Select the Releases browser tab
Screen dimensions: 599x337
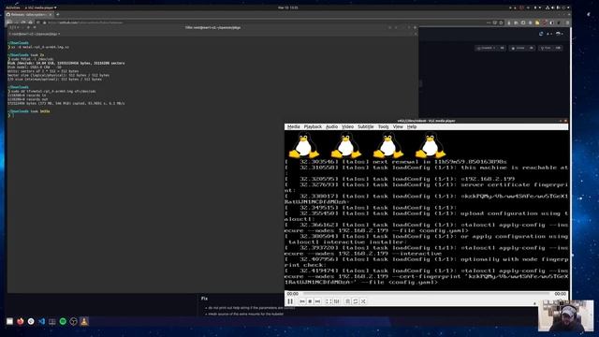point(29,15)
